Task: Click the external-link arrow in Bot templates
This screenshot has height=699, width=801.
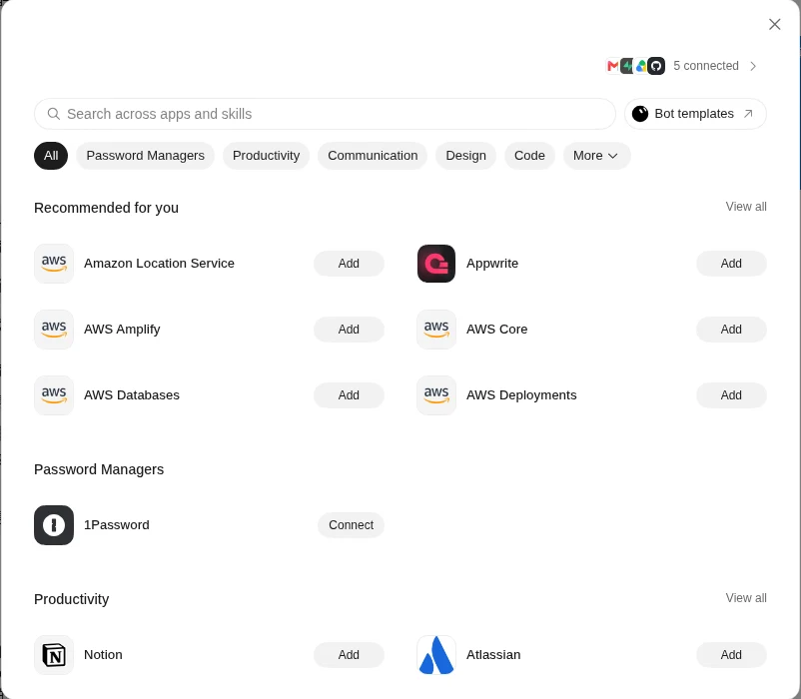Action: point(748,114)
